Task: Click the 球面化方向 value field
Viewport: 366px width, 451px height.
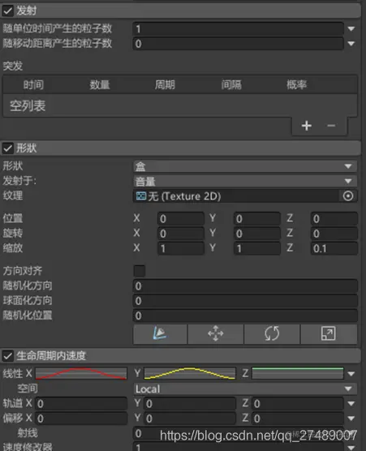Action: click(245, 301)
